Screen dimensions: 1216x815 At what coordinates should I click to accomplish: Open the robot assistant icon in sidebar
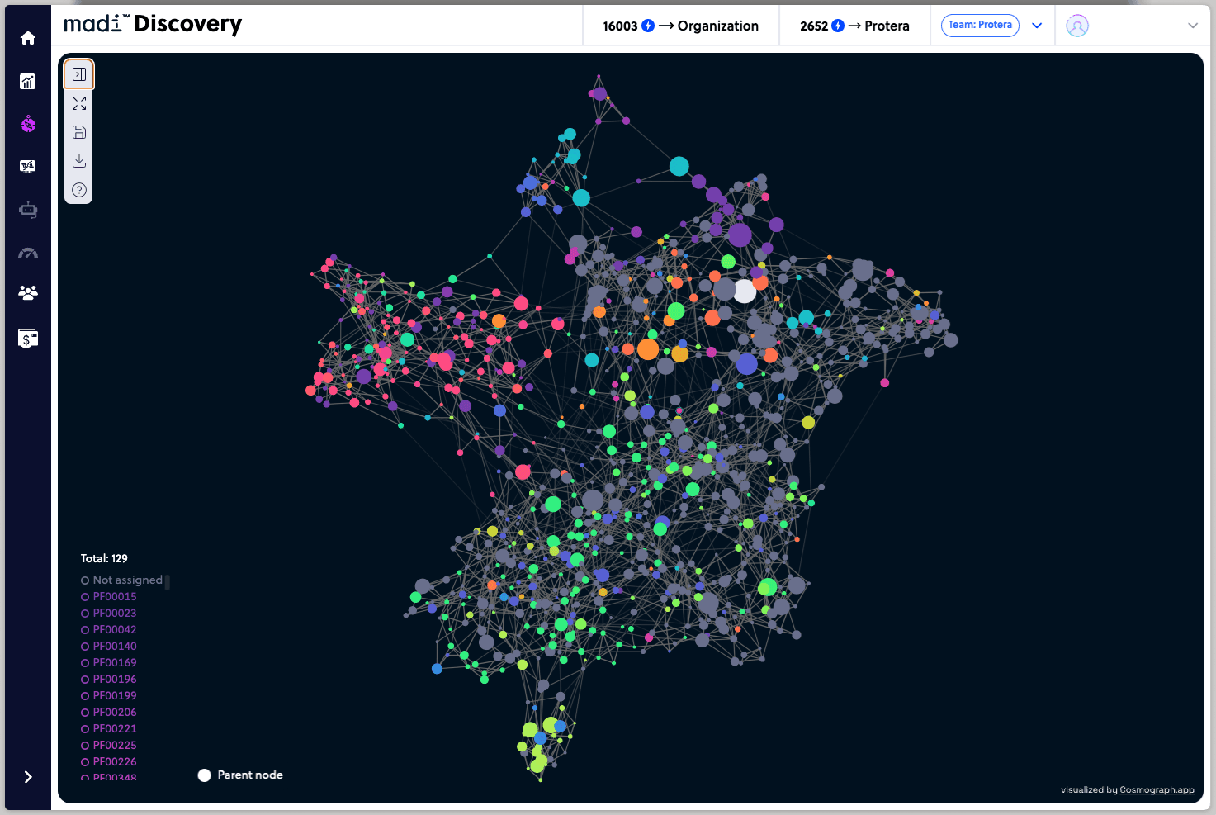coord(28,210)
